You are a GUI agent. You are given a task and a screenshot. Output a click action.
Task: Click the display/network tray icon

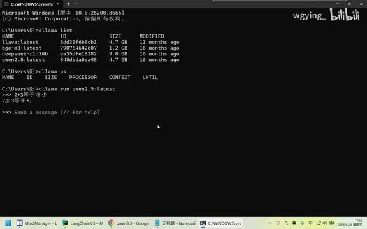point(319,223)
